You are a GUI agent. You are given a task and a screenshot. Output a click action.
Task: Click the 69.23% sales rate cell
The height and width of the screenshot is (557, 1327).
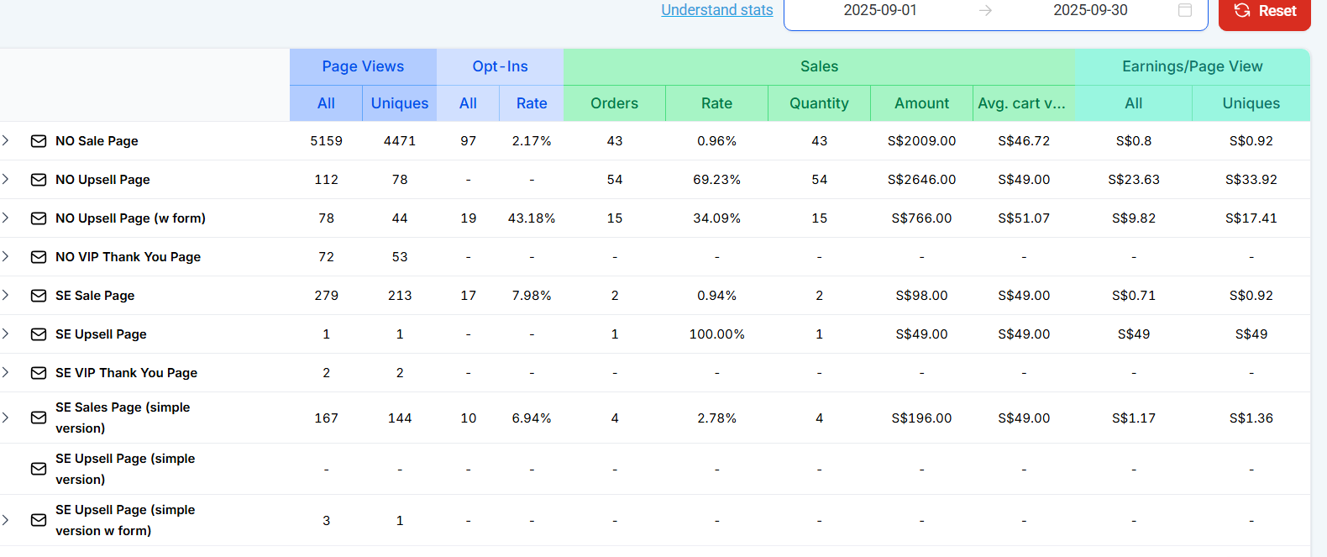(x=717, y=180)
